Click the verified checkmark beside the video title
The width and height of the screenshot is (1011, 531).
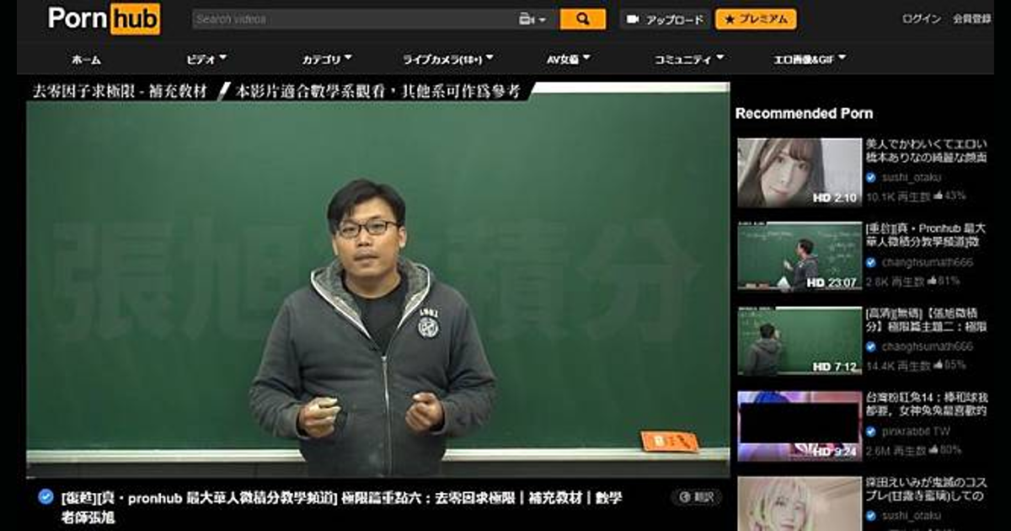pyautogui.click(x=46, y=496)
